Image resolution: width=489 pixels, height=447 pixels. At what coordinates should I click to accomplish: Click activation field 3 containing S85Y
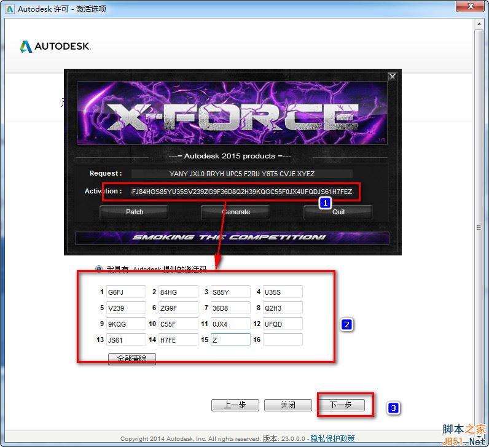(230, 292)
